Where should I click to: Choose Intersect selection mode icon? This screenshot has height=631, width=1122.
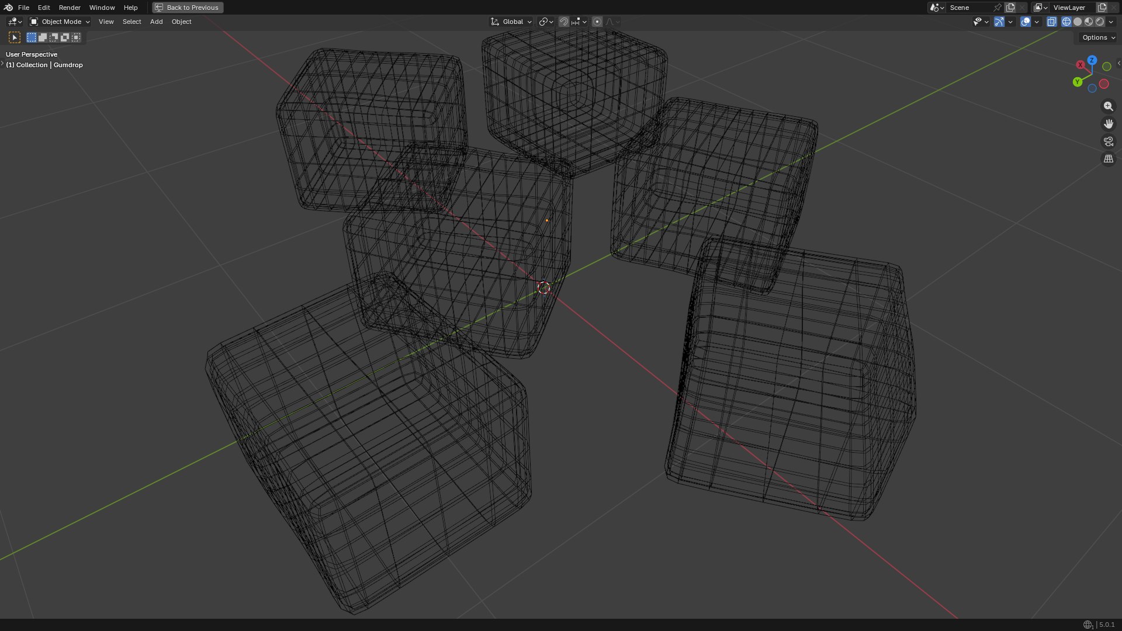[x=76, y=37]
